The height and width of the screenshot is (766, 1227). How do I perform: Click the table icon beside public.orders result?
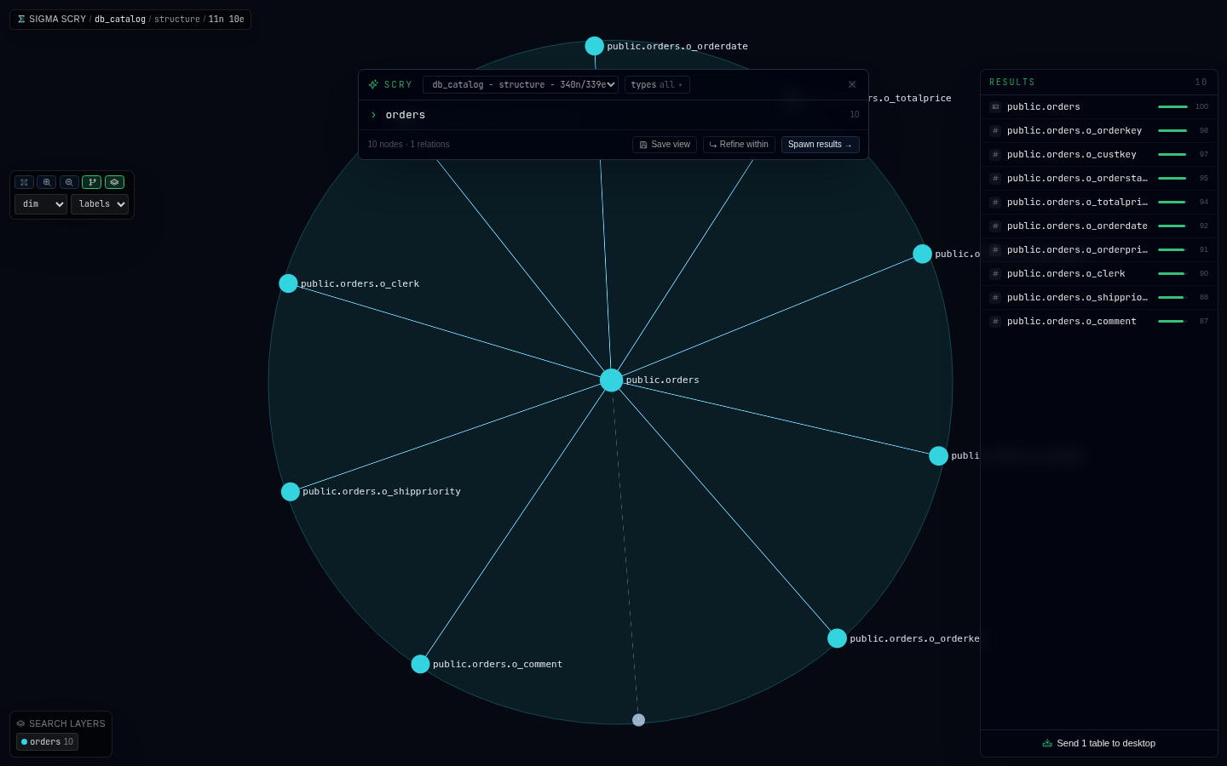click(x=995, y=106)
